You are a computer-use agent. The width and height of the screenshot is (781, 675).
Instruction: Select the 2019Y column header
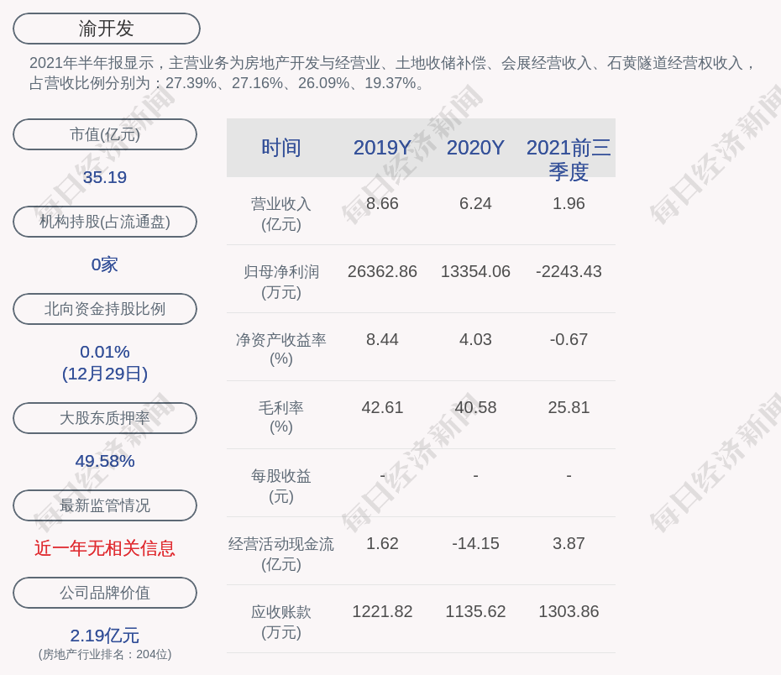point(382,148)
